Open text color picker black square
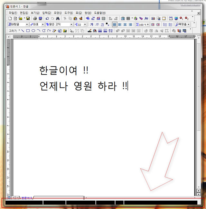206x209 pixels. 108,24
